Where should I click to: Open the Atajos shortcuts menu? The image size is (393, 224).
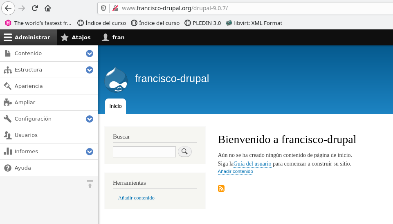pyautogui.click(x=76, y=37)
